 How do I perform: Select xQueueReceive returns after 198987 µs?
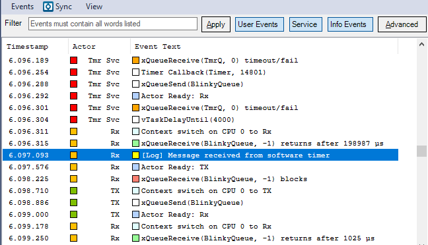(262, 143)
